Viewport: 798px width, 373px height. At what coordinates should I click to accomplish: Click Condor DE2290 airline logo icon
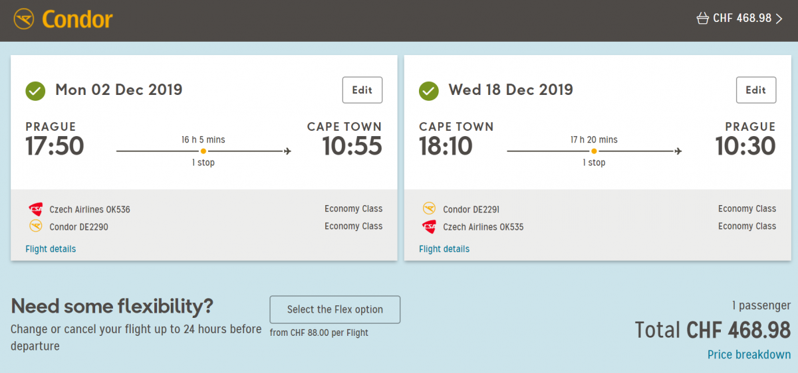point(35,226)
